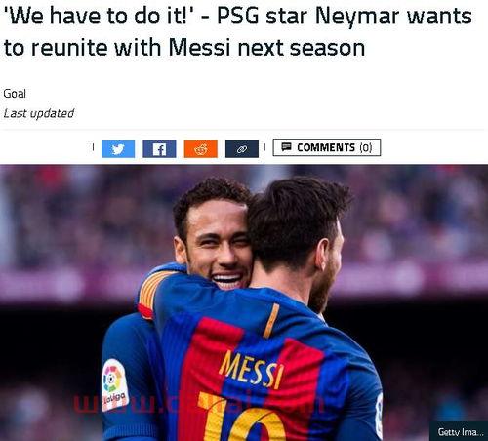Click the (0) comment count
The height and width of the screenshot is (441, 488).
click(x=366, y=147)
